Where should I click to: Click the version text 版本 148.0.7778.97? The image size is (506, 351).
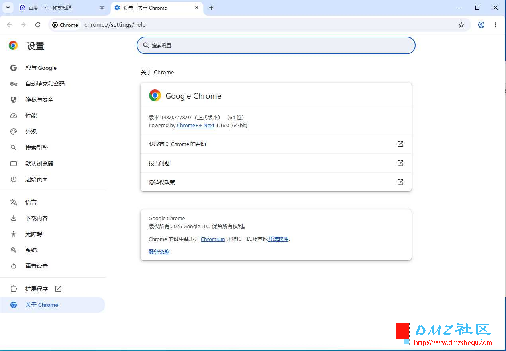click(170, 117)
